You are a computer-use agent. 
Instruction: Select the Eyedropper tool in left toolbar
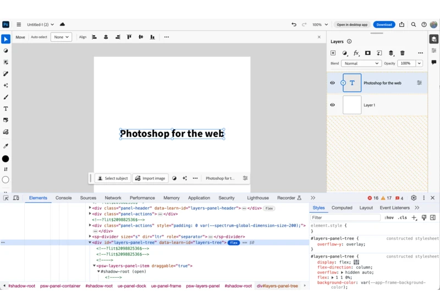(x=5, y=146)
